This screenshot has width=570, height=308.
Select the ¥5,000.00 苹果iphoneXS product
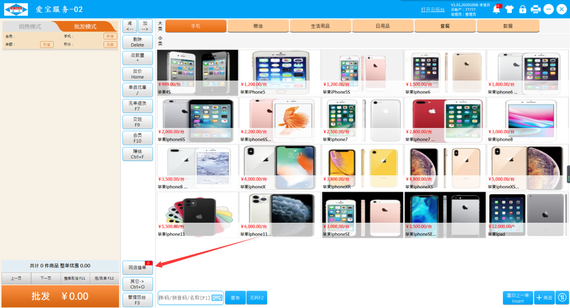527,167
